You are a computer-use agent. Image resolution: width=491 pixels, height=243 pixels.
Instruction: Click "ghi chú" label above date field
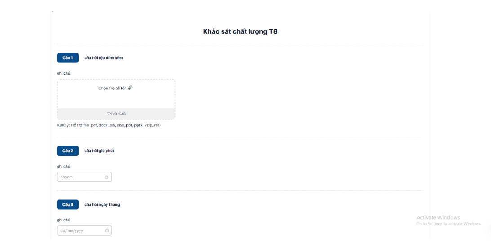point(63,220)
